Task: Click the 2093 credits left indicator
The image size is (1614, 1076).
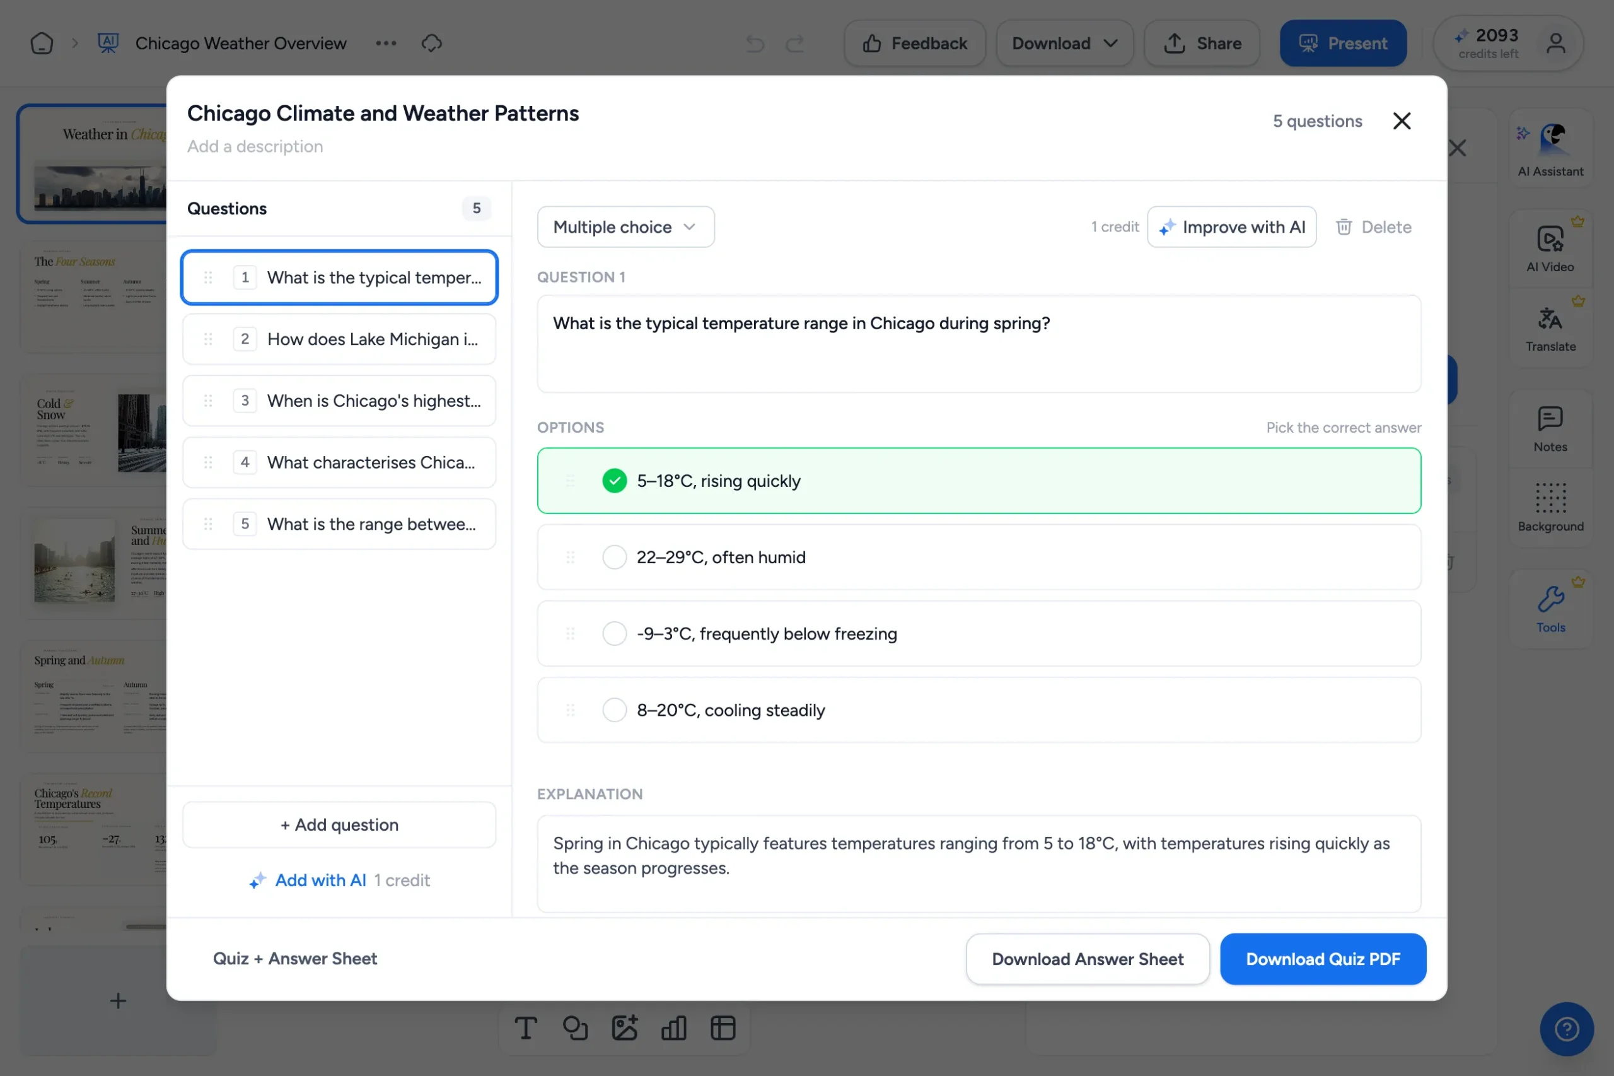Action: 1488,44
